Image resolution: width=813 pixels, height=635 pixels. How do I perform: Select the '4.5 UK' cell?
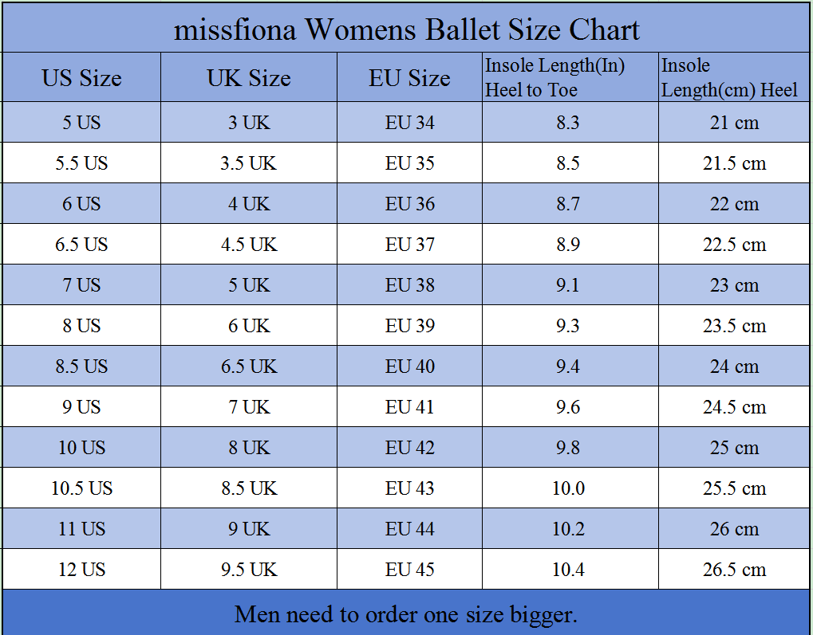coord(249,245)
